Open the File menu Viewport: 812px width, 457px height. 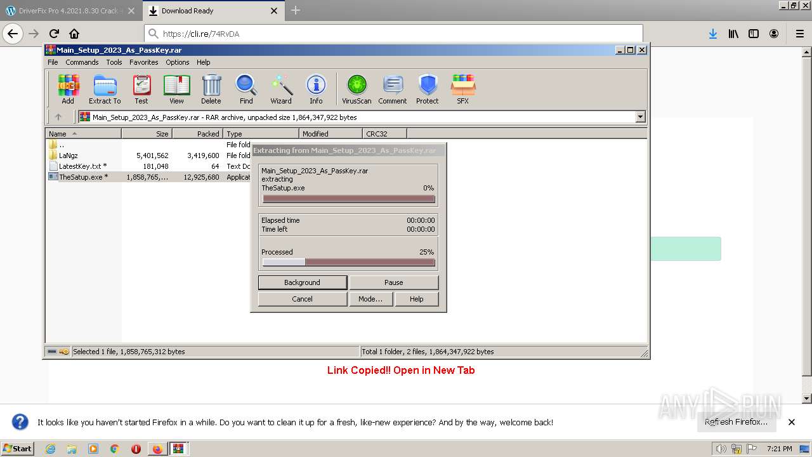(53, 62)
